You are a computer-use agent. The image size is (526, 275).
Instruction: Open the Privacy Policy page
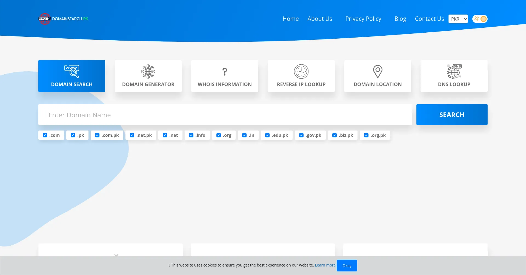[363, 19]
